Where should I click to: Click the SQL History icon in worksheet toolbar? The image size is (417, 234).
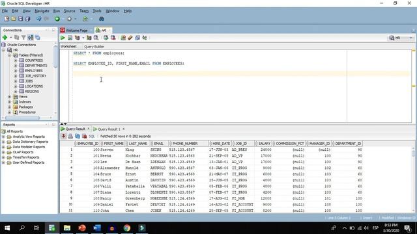137,38
